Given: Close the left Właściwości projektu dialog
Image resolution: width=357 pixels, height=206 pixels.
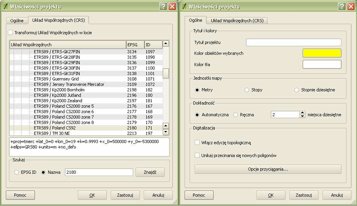Looking at the screenshot, I should coord(172,6).
